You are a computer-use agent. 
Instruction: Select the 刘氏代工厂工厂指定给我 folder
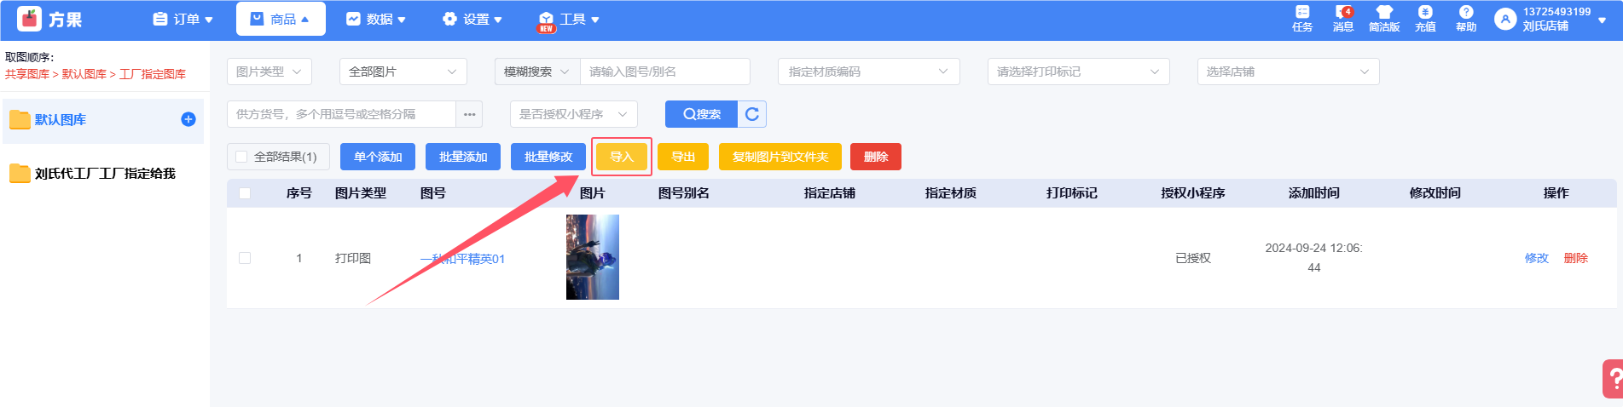tap(101, 174)
